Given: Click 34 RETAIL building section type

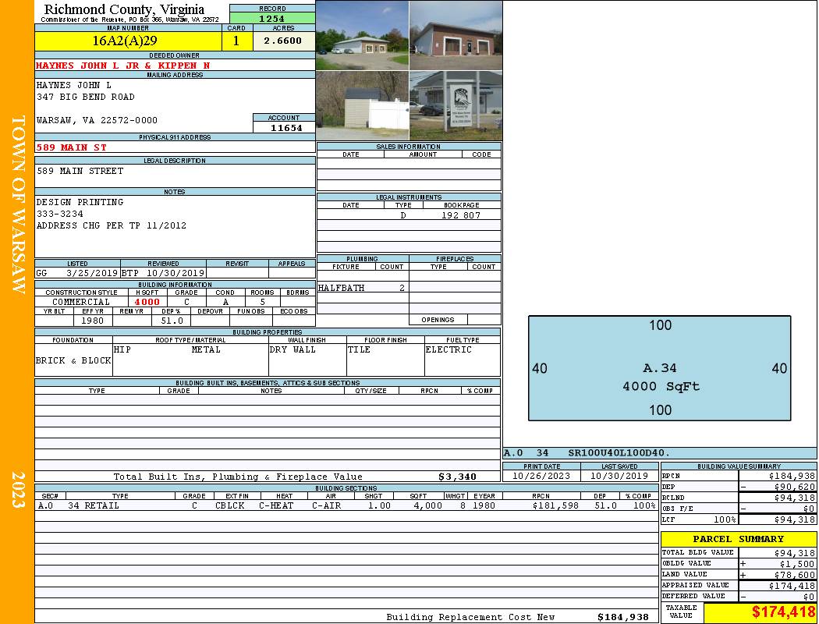Looking at the screenshot, I should 94,505.
